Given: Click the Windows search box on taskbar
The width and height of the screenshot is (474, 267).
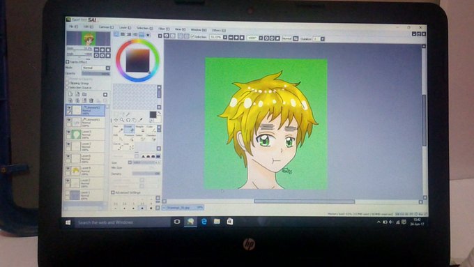Looking at the screenshot, I should 122,222.
